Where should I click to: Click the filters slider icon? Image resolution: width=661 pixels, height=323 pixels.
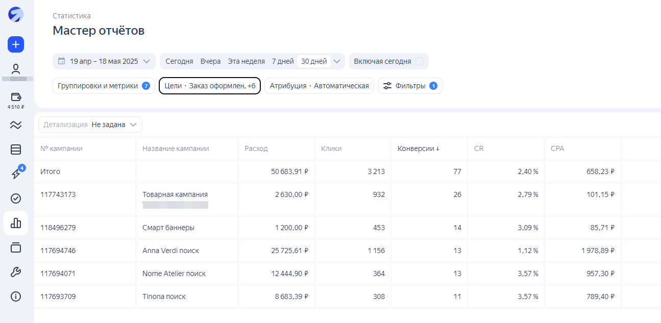click(387, 86)
